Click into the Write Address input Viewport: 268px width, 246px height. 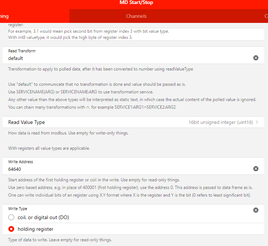point(130,169)
